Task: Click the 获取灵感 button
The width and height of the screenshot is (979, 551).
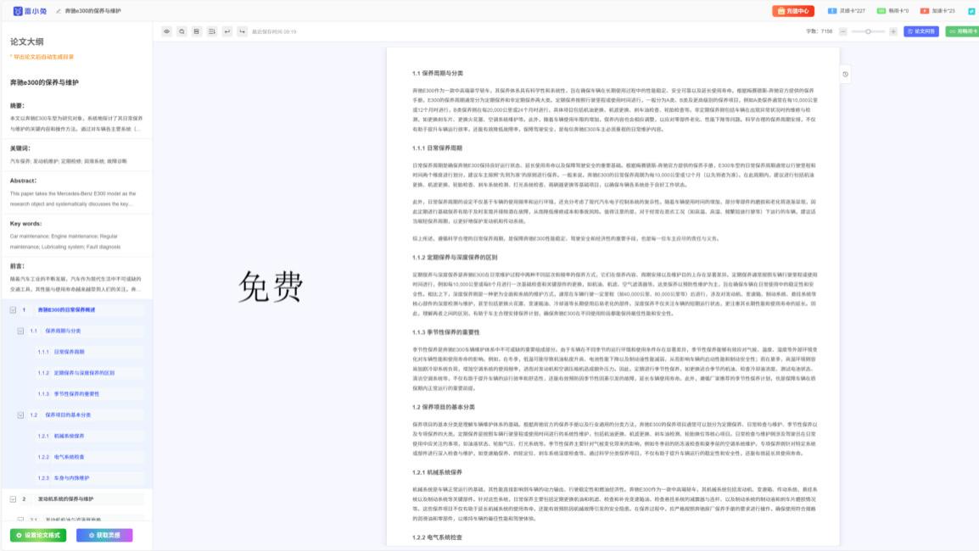Action: coord(104,535)
